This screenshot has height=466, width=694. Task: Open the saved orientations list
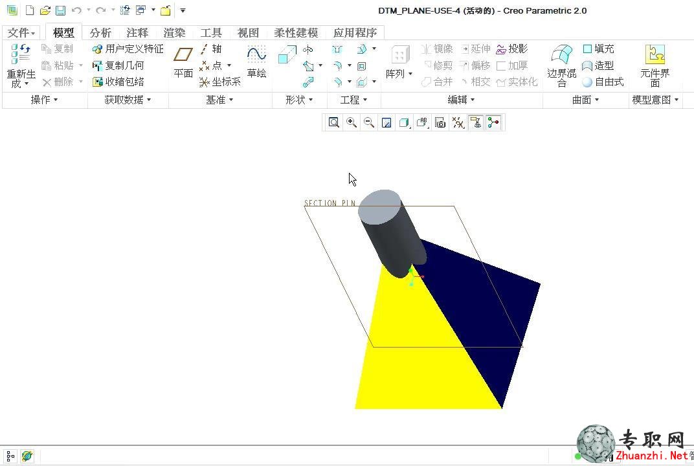click(422, 122)
